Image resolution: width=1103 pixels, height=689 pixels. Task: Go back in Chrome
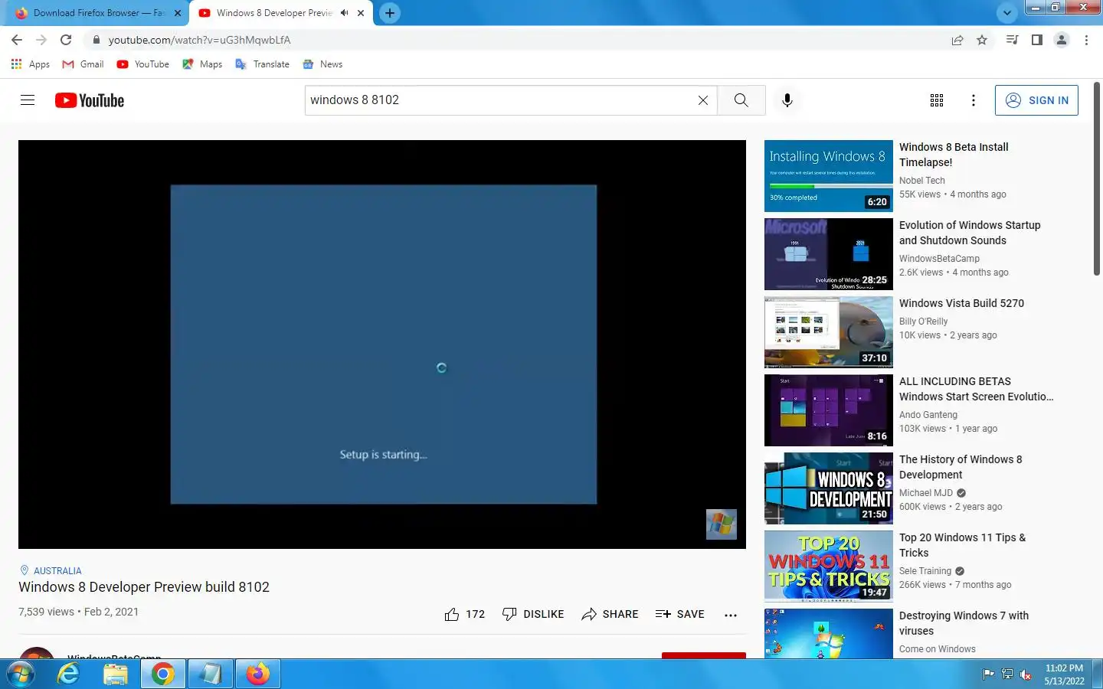[17, 40]
